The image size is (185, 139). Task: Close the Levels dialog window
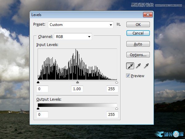coord(148,15)
